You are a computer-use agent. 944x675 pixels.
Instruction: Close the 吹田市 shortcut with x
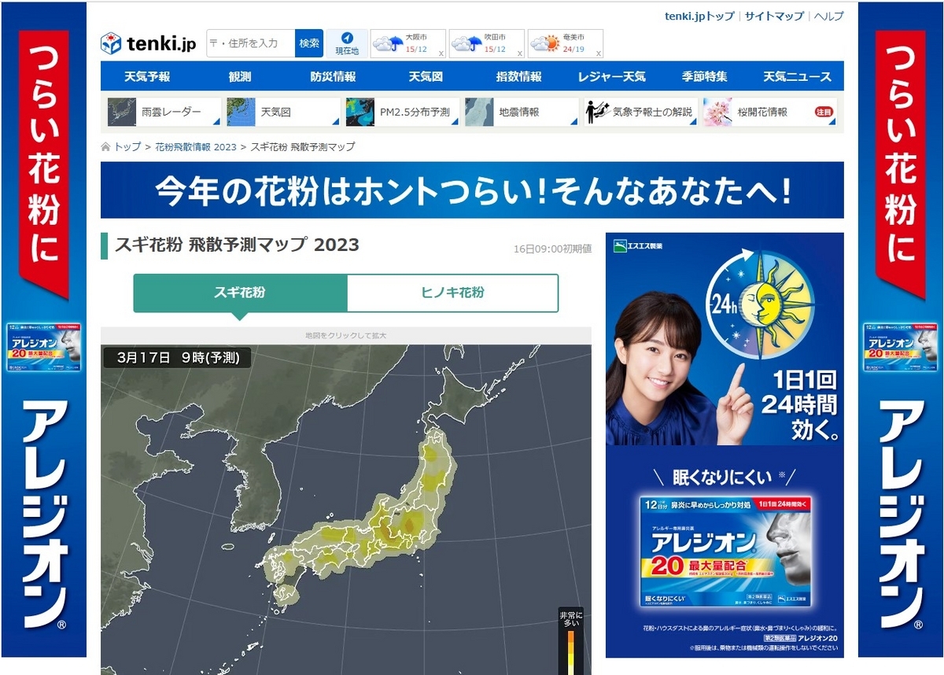(x=519, y=53)
